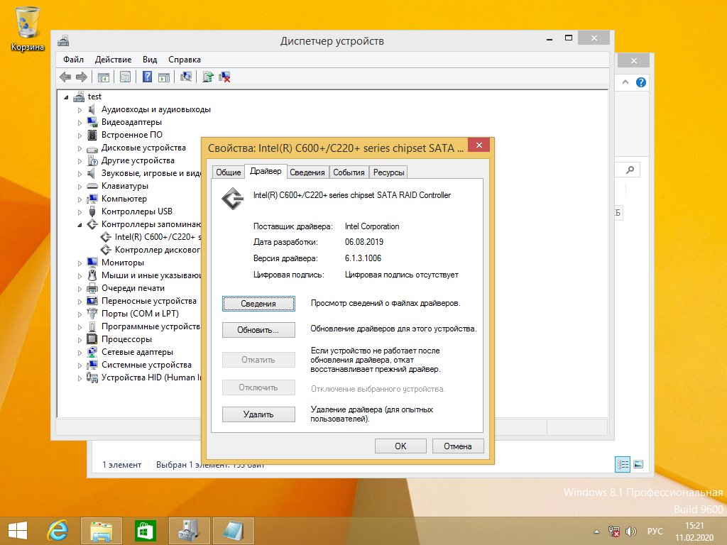This screenshot has height=545, width=727.
Task: Expand the Видеоадаптеры node
Action: (x=80, y=123)
